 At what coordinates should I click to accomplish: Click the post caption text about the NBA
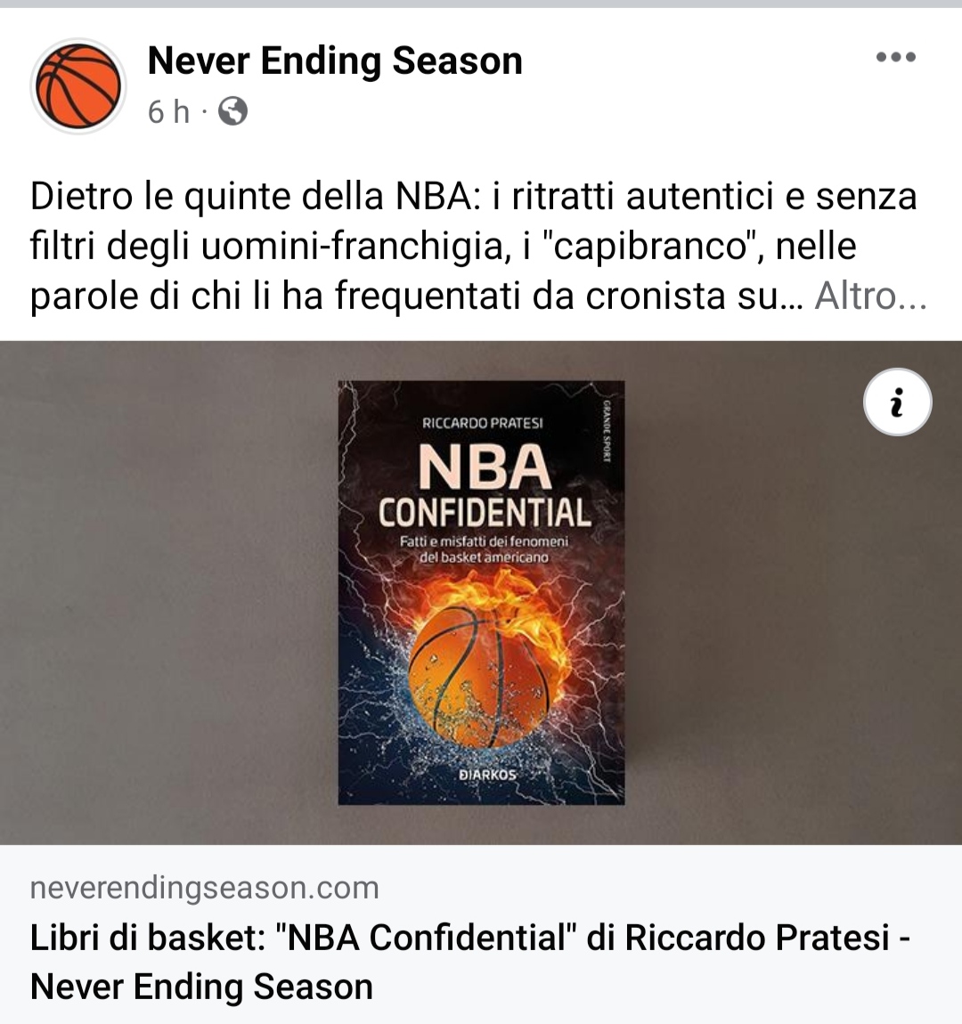pos(474,246)
